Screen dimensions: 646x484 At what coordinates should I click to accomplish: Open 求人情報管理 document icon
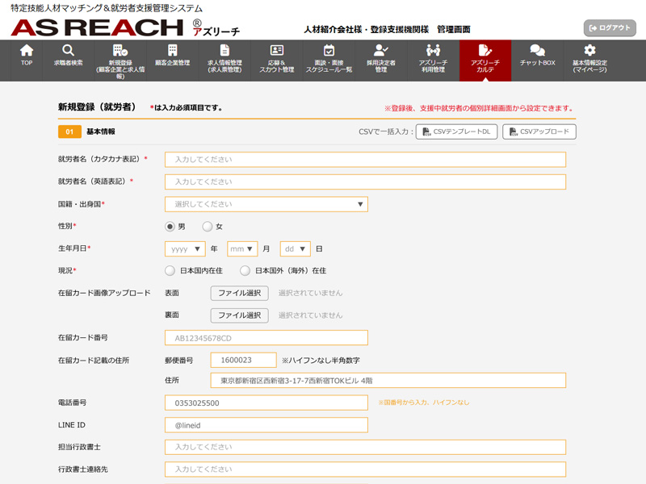[224, 50]
